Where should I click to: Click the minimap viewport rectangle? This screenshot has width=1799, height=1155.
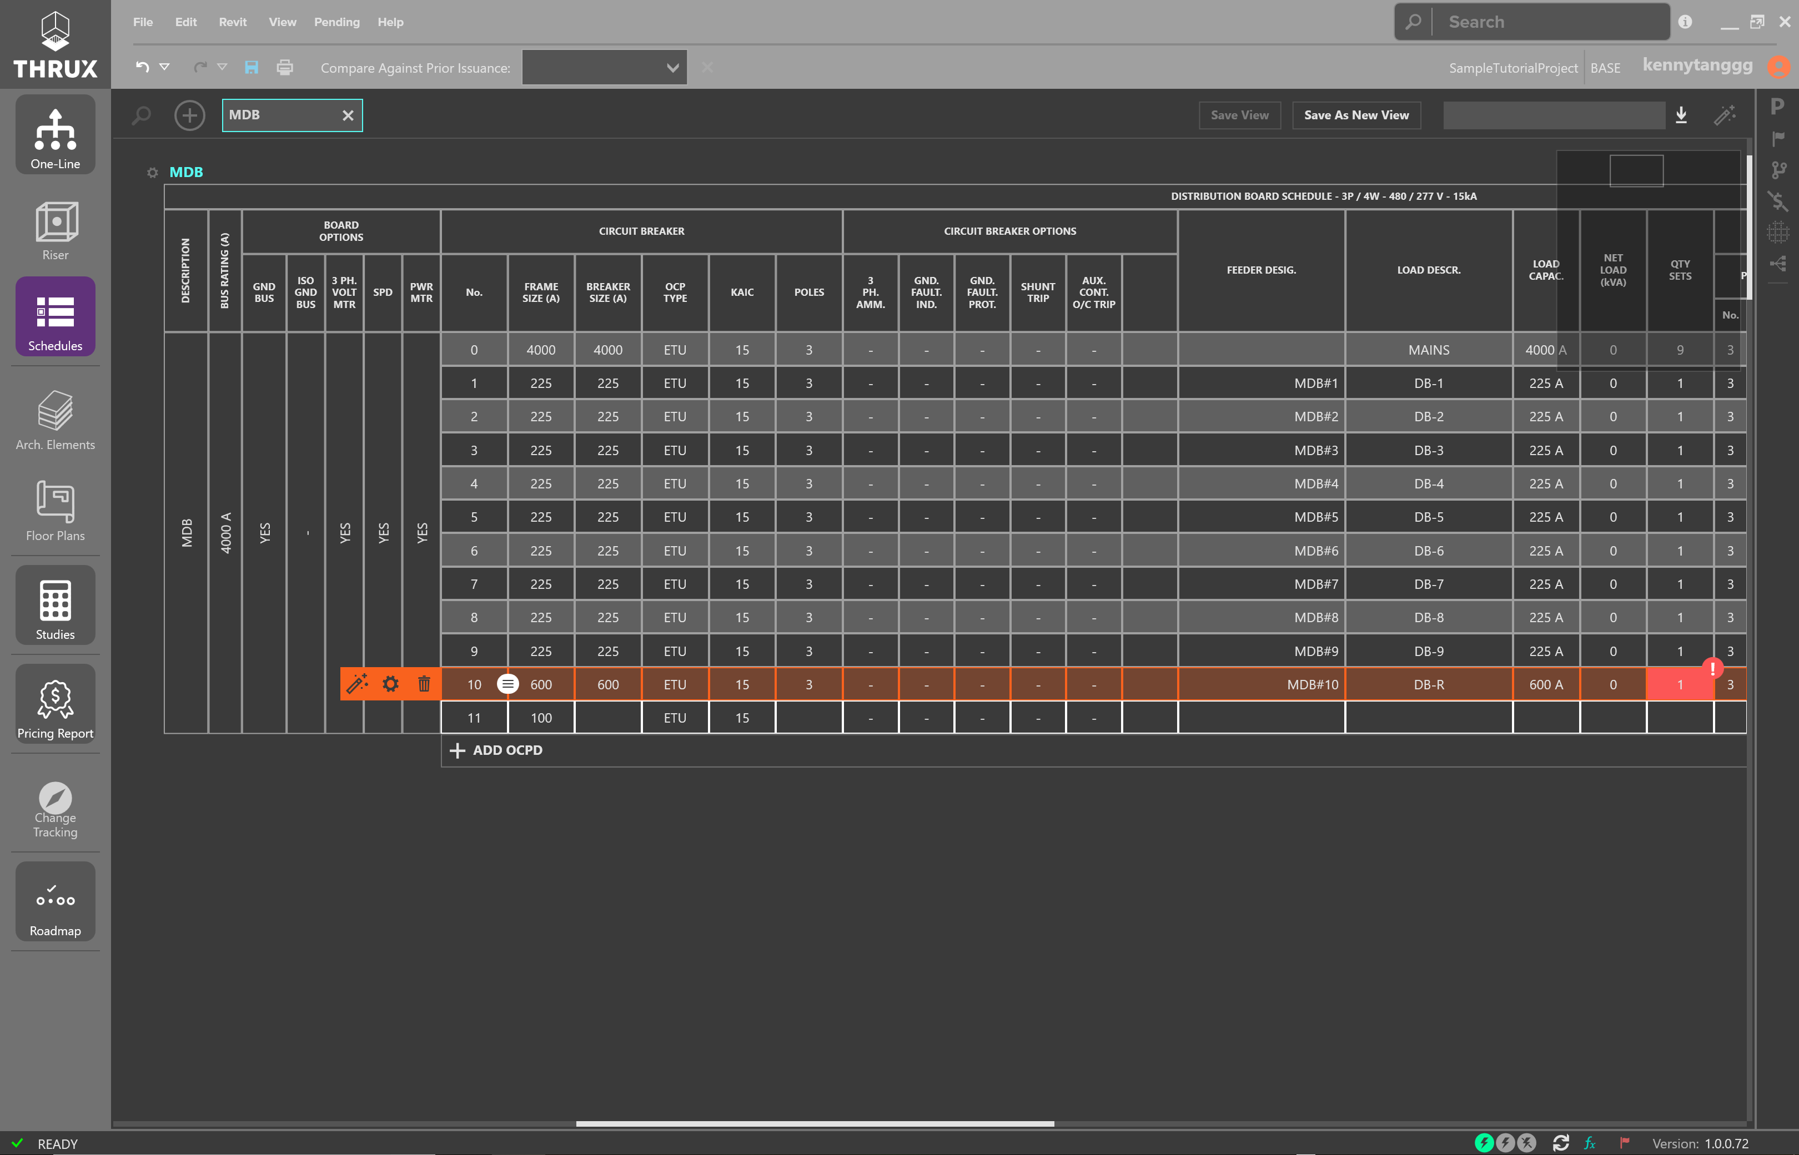1636,171
